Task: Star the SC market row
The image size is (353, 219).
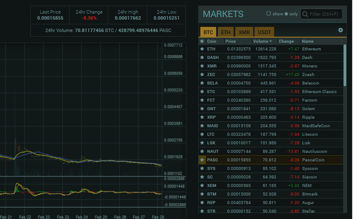Action: (x=202, y=177)
